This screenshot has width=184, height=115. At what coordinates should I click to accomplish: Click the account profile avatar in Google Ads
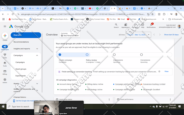tap(179, 26)
